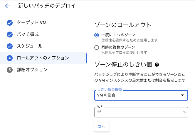
Task: Open しきい値の種類 dropdown
Action: point(138,95)
